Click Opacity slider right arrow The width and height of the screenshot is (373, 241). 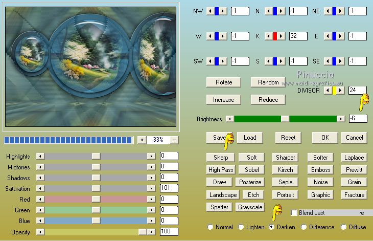click(x=151, y=232)
